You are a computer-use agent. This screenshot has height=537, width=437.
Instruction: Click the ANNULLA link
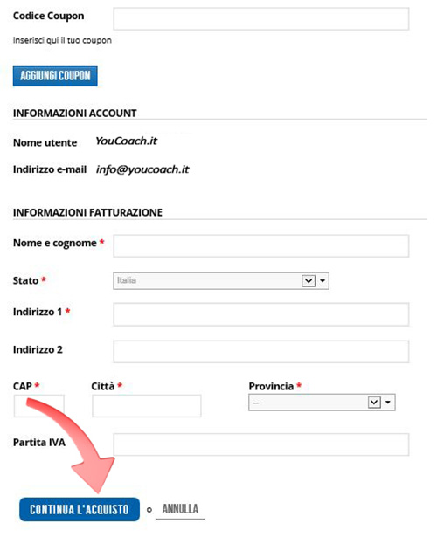click(180, 509)
